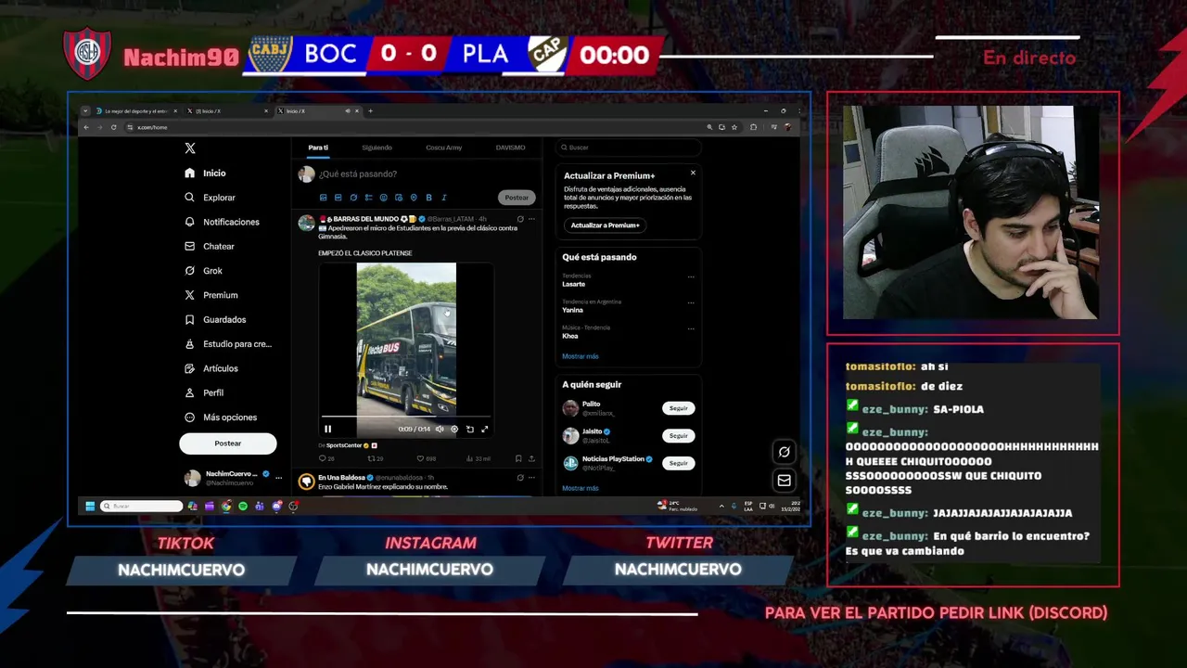The width and height of the screenshot is (1187, 668).
Task: Open Perfil in X sidebar
Action: coord(203,393)
